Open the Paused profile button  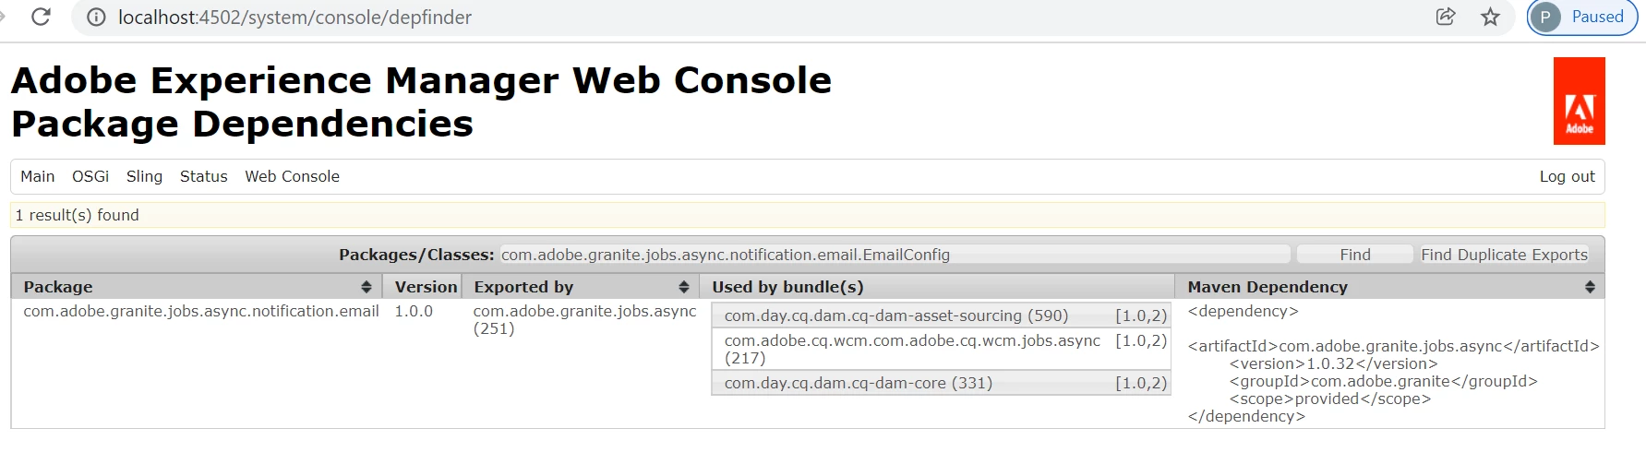1582,17
